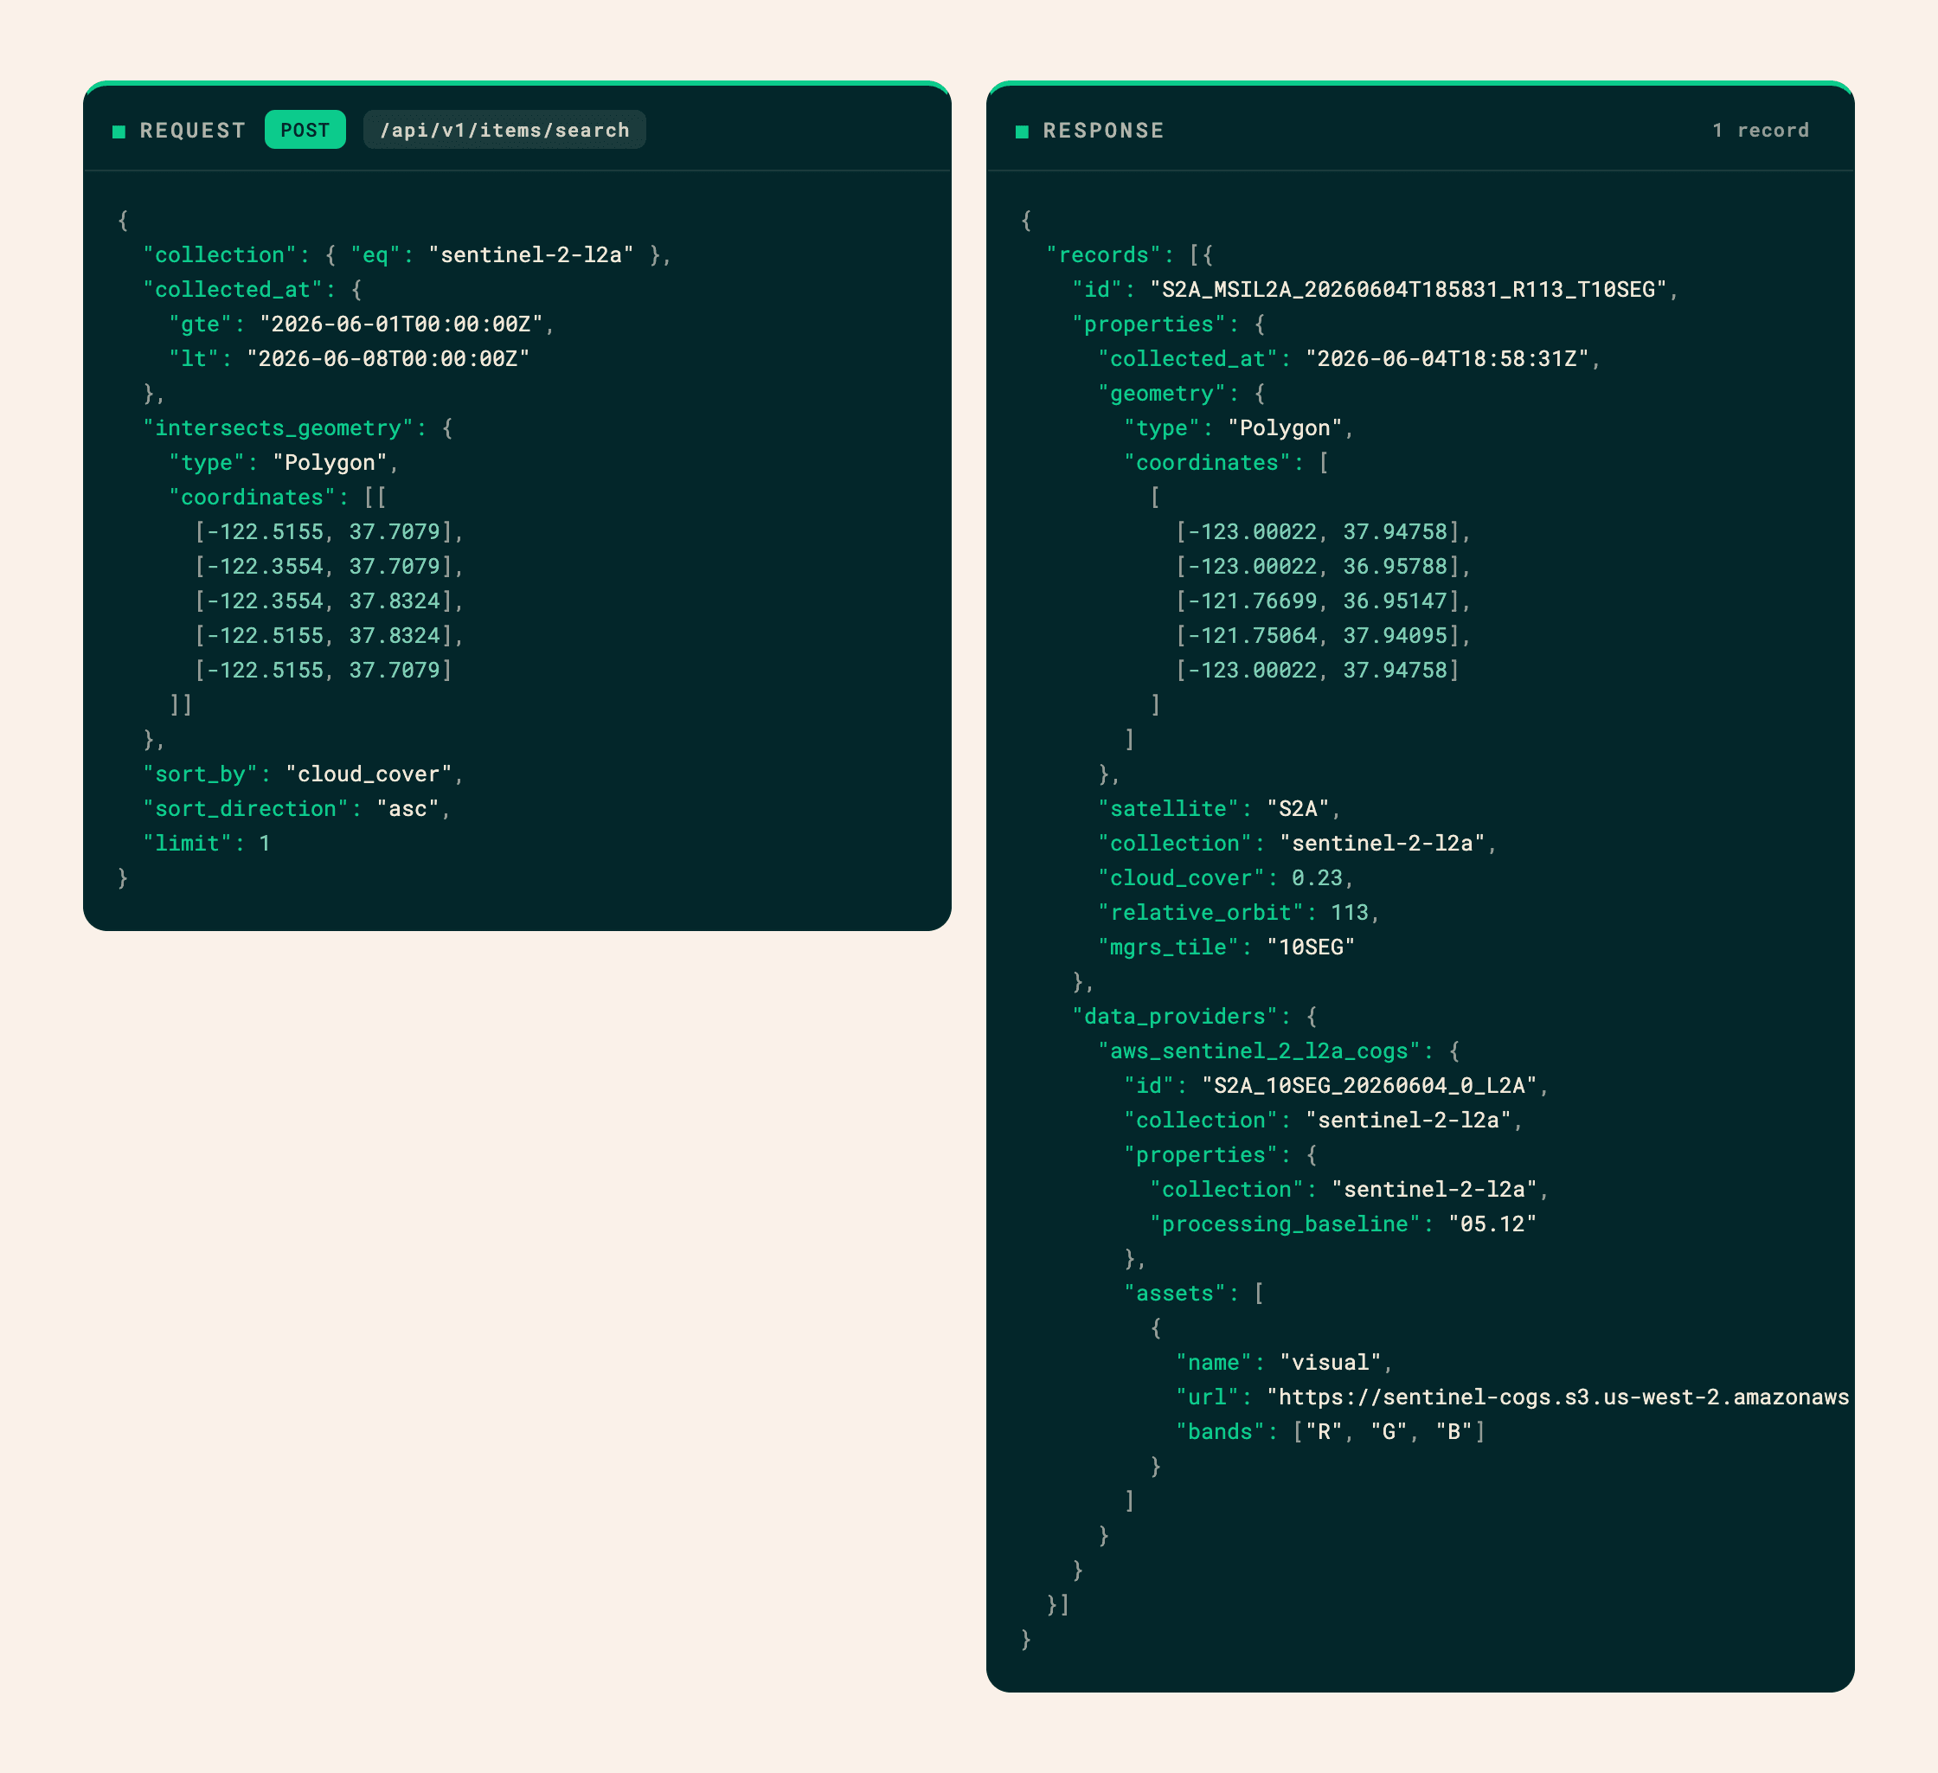Open the sentinel-cogs S3 url

(x=1557, y=1397)
